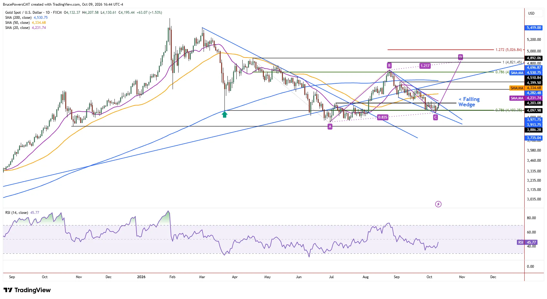Click the SMA (20, close) legend

pyautogui.click(x=25, y=28)
